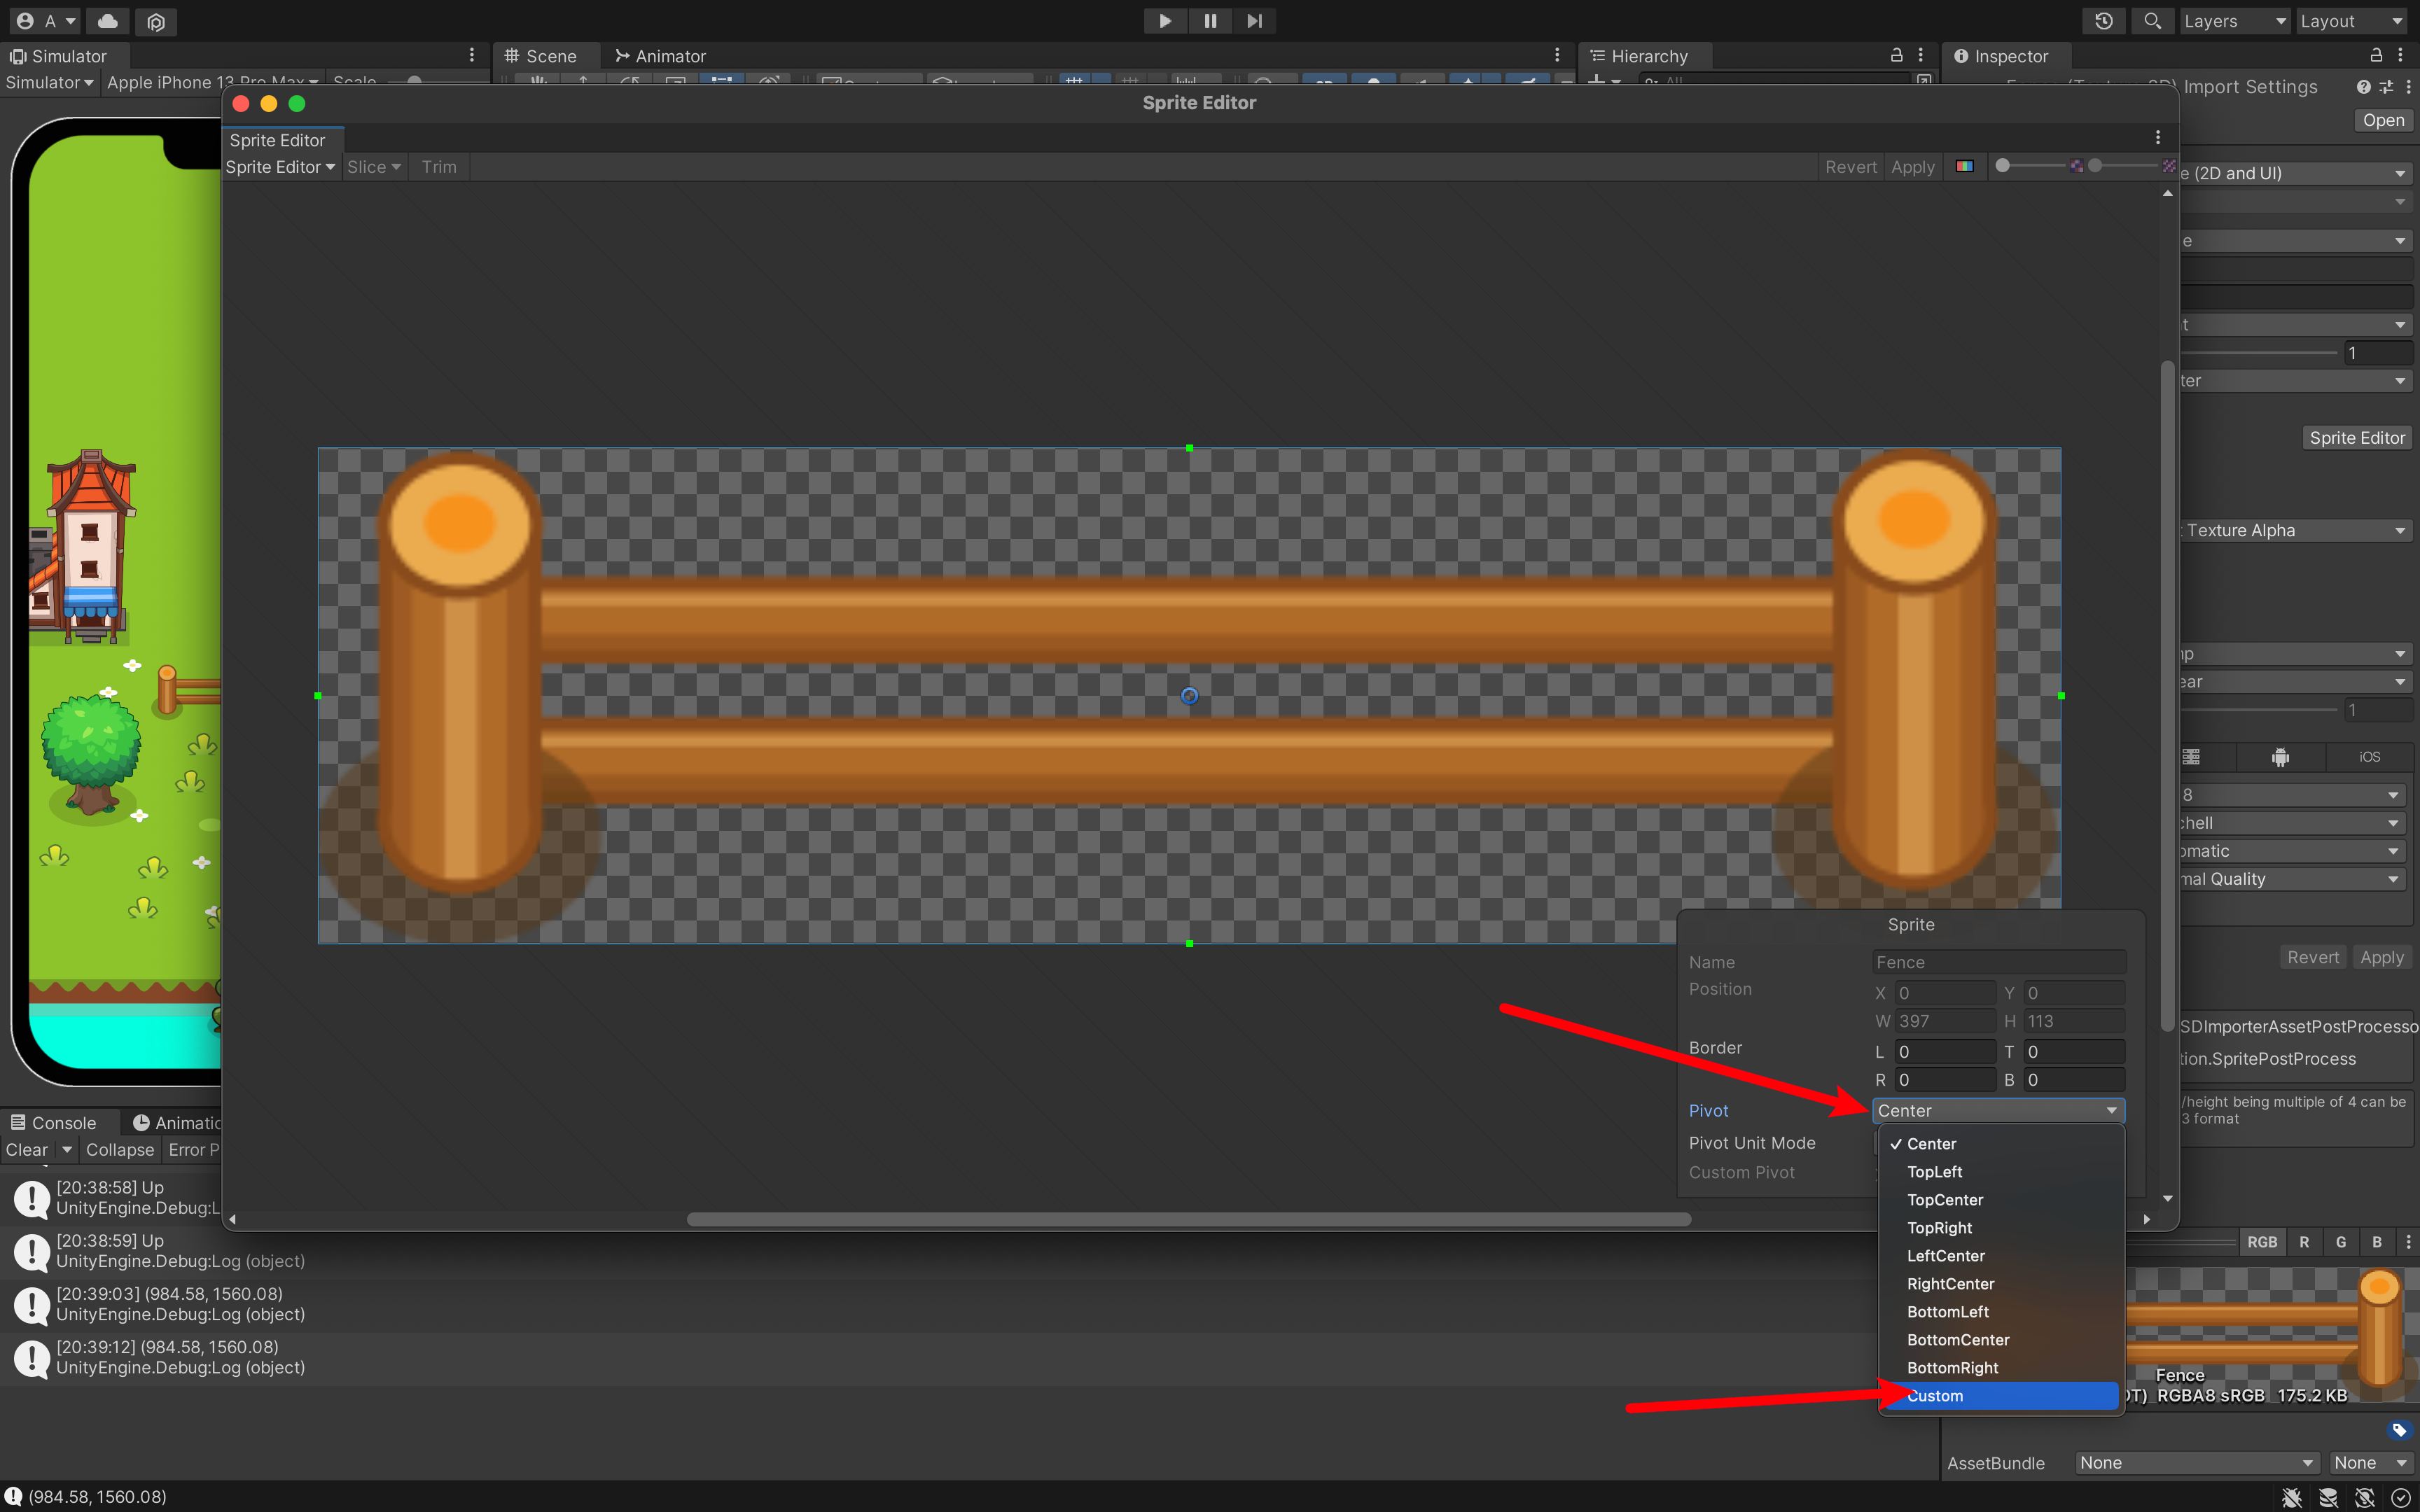Select the iOS platform override tab
The width and height of the screenshot is (2420, 1512).
pos(2369,757)
